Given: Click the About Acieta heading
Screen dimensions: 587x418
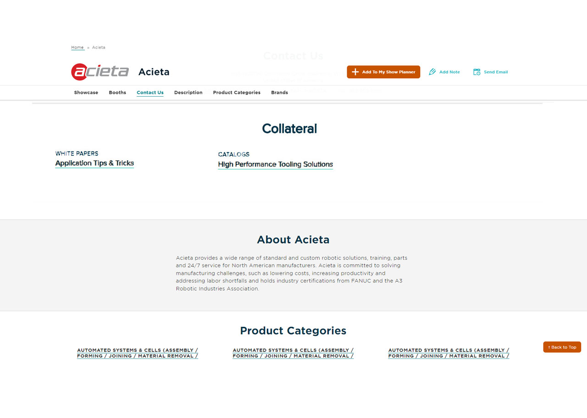Looking at the screenshot, I should click(293, 240).
